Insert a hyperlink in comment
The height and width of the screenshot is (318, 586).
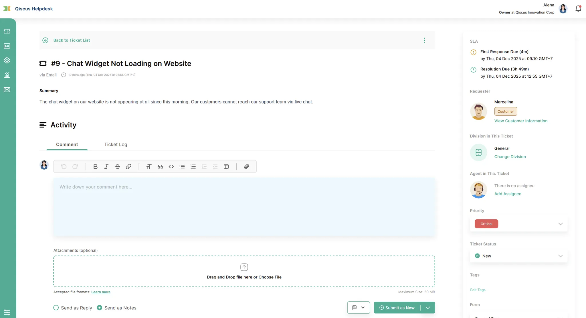pos(128,166)
